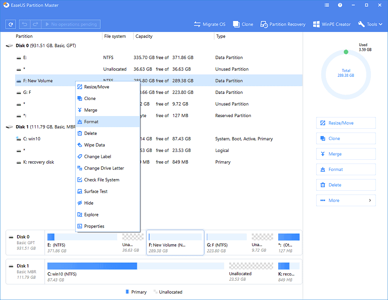Screen dimensions: 388x300
Task: Open the hamburger menu in the title bar
Action: point(327,5)
